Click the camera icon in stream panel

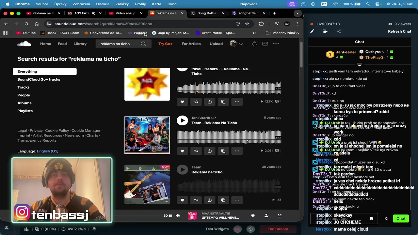[x=325, y=31]
